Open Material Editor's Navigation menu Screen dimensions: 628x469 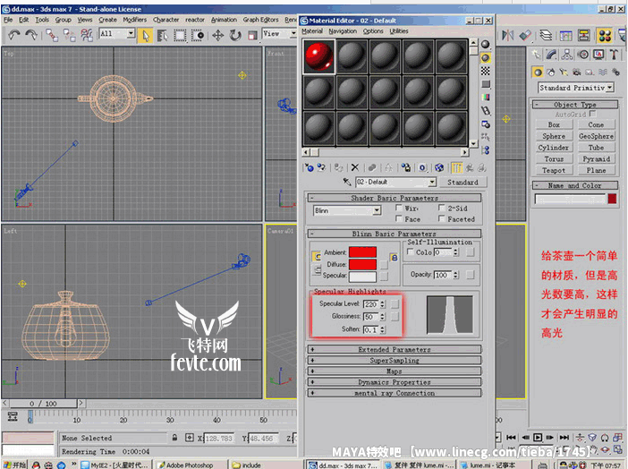(343, 30)
